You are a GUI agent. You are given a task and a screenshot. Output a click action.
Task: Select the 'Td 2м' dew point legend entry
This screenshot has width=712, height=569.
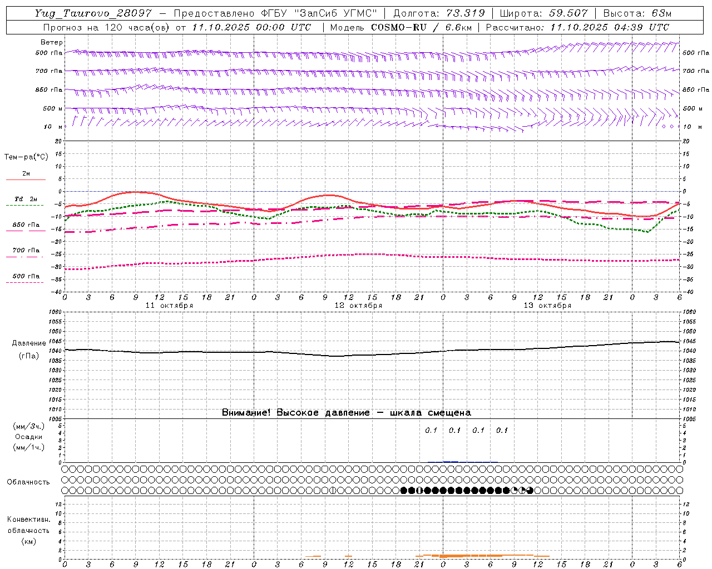point(26,199)
